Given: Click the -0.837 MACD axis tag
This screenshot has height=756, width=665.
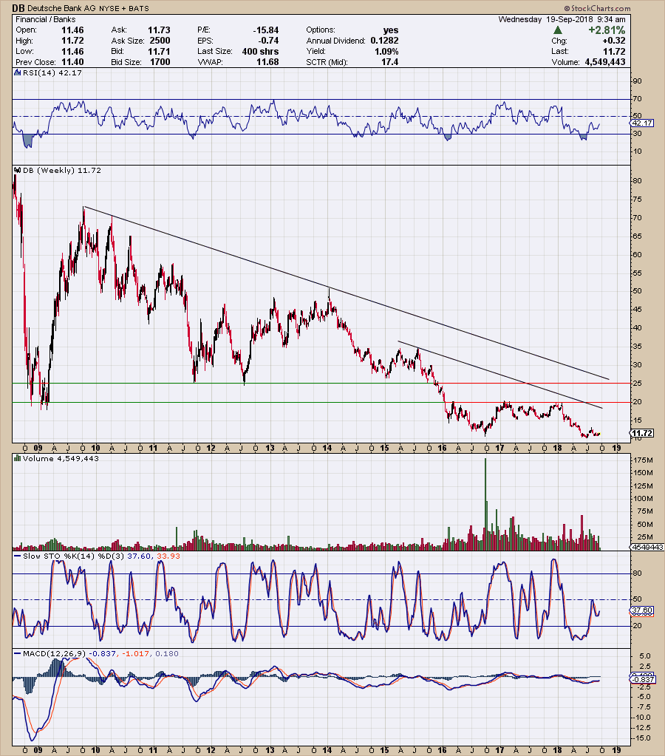Looking at the screenshot, I should [644, 679].
